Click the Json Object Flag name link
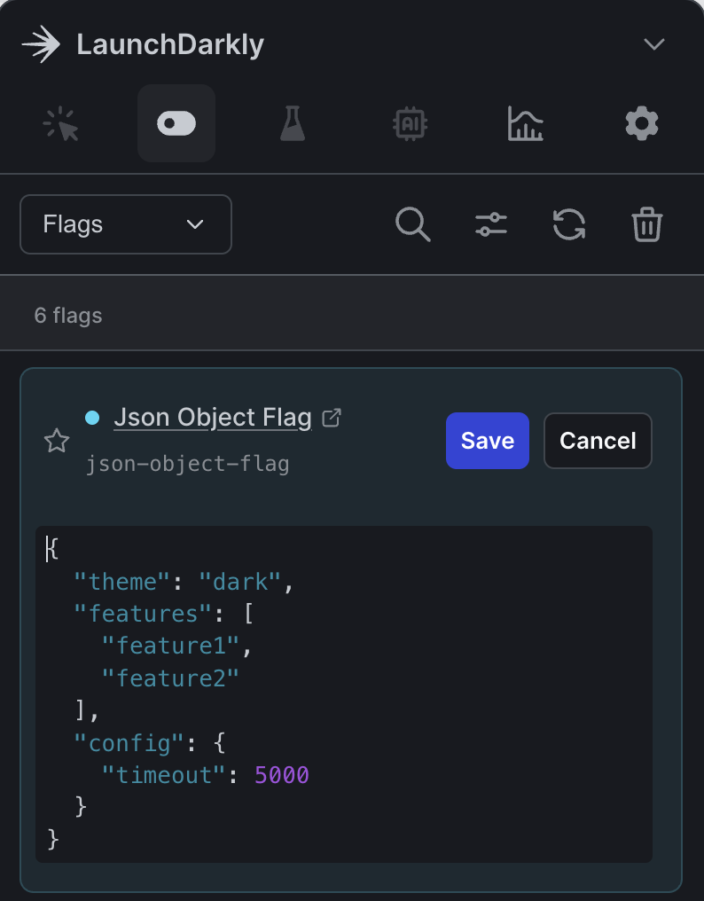The image size is (704, 901). (212, 417)
